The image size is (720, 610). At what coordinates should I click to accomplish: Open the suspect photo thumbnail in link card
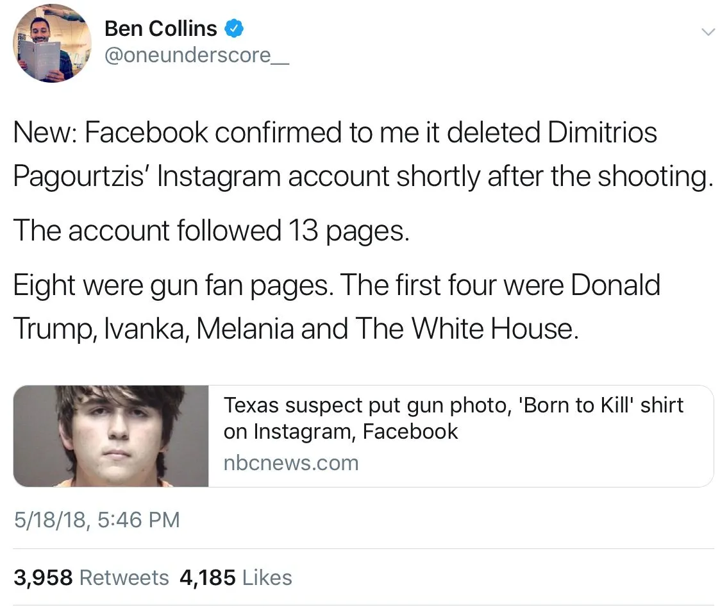coord(112,436)
